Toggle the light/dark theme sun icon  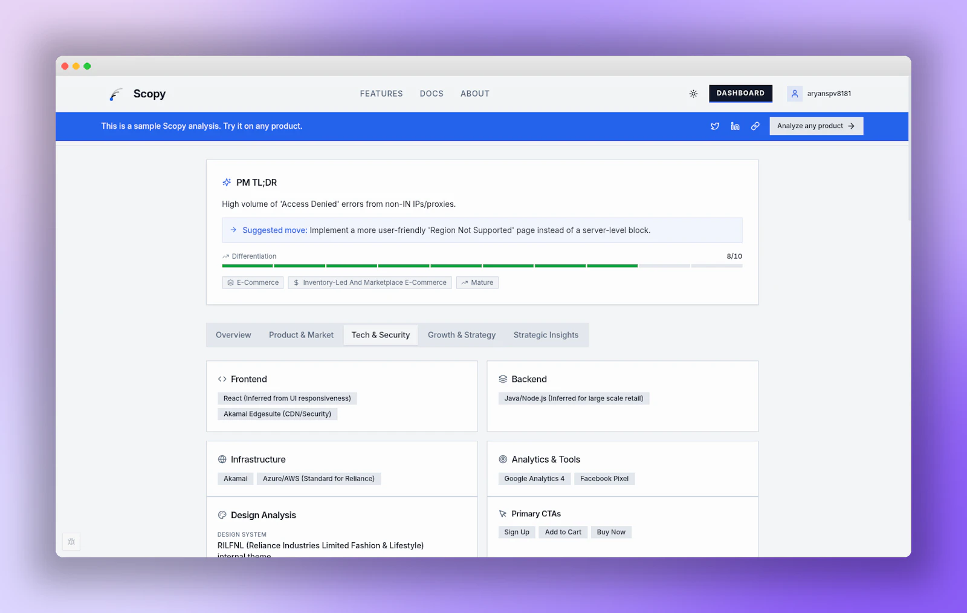[693, 94]
